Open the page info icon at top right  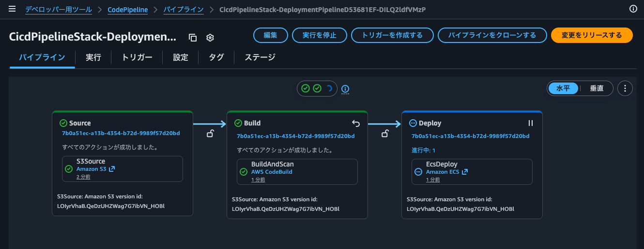633,9
